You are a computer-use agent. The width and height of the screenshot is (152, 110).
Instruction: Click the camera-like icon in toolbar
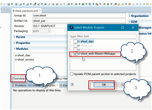tap(68, 4)
